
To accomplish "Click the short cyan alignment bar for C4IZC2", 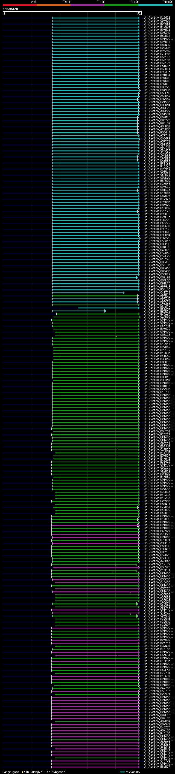I will [88, 293].
